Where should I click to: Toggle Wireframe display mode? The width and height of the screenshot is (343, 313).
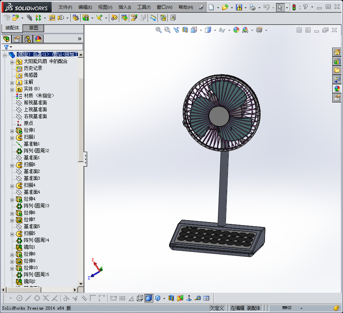[x=140, y=298]
